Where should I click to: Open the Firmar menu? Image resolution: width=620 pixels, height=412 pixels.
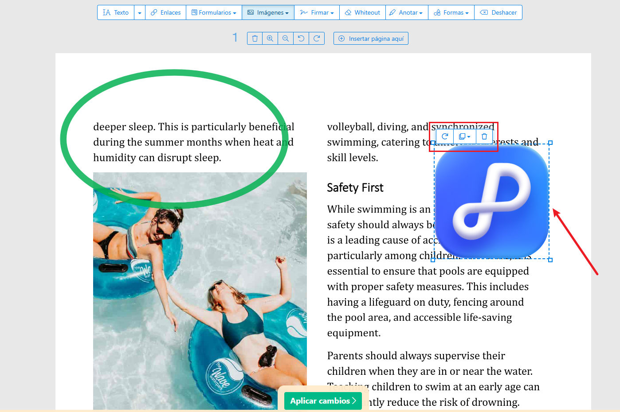coord(317,13)
